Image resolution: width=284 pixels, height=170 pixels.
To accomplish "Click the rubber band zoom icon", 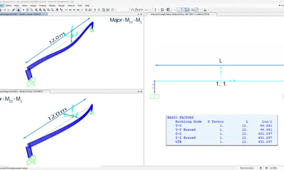I will point(36,10).
